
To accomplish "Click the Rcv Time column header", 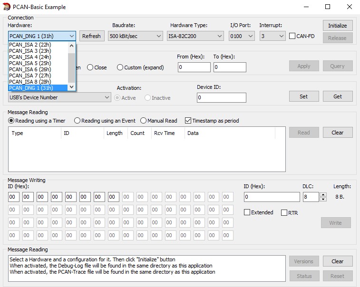I will 168,133.
